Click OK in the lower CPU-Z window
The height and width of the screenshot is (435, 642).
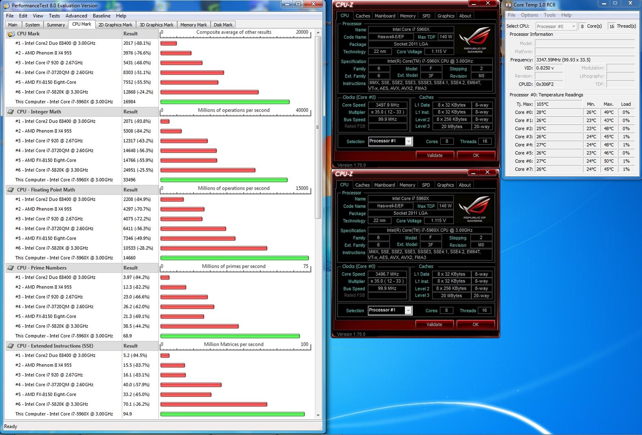(476, 325)
